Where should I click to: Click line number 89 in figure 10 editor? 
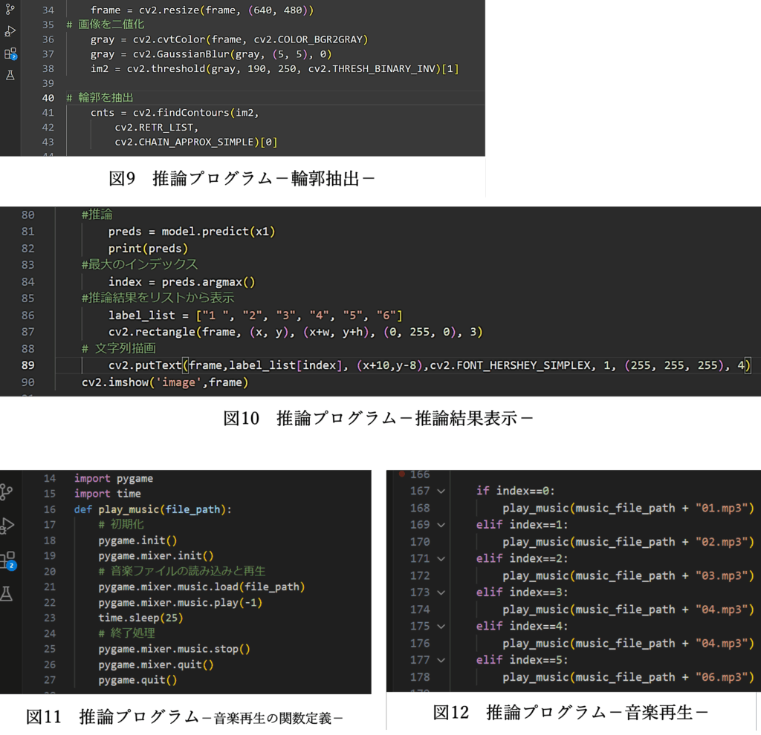[27, 365]
